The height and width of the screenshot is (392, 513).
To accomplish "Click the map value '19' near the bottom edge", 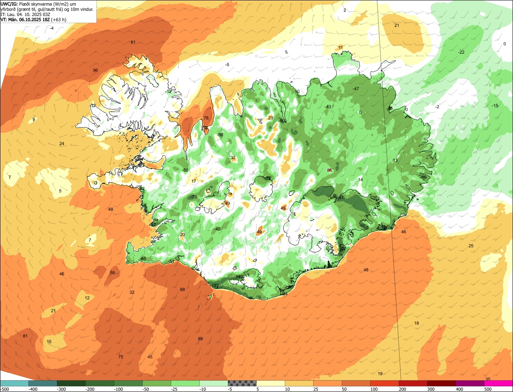I will point(380,374).
